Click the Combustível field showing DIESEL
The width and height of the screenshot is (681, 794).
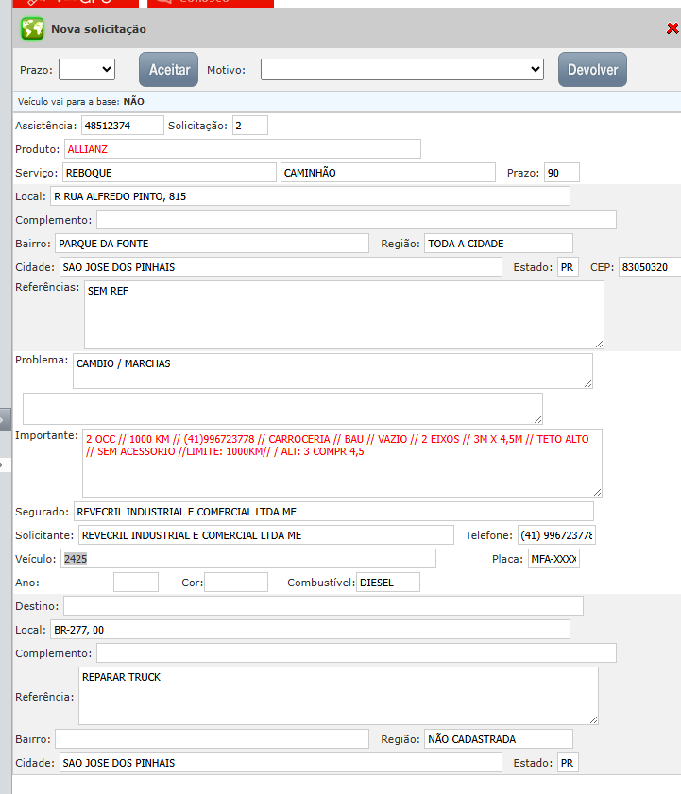pyautogui.click(x=387, y=583)
